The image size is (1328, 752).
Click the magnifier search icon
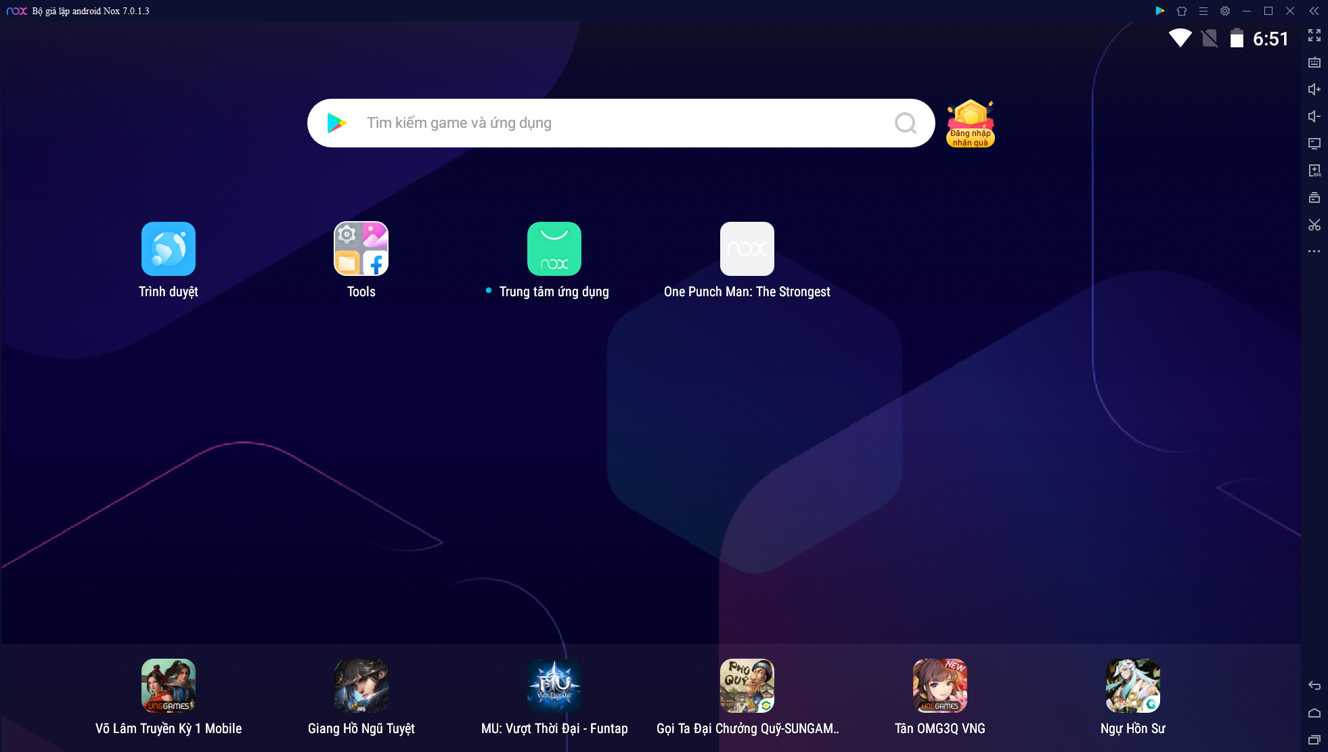(906, 123)
